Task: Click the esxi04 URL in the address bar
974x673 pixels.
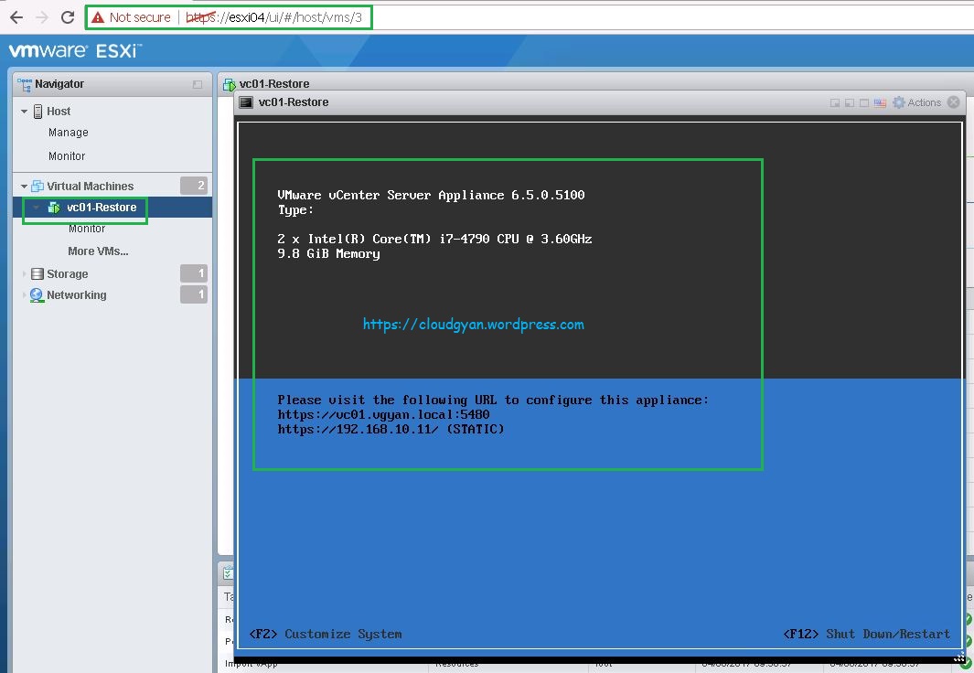Action: pos(274,17)
